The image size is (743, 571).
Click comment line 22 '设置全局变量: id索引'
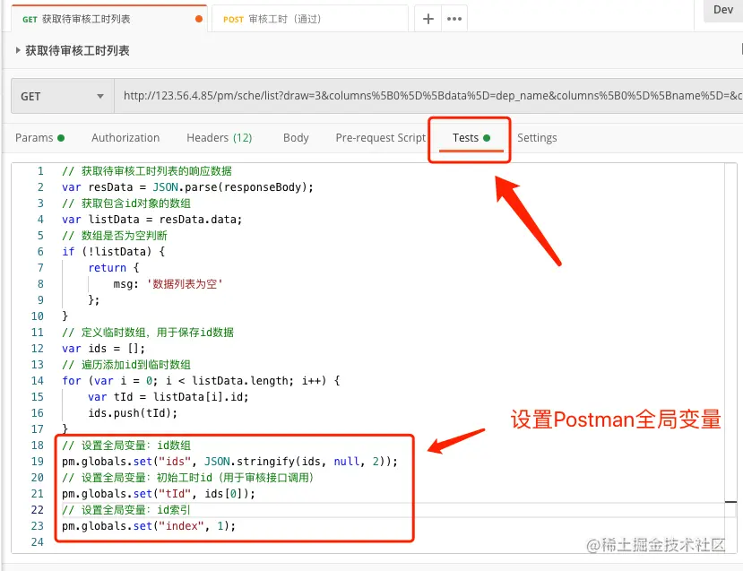tap(136, 510)
